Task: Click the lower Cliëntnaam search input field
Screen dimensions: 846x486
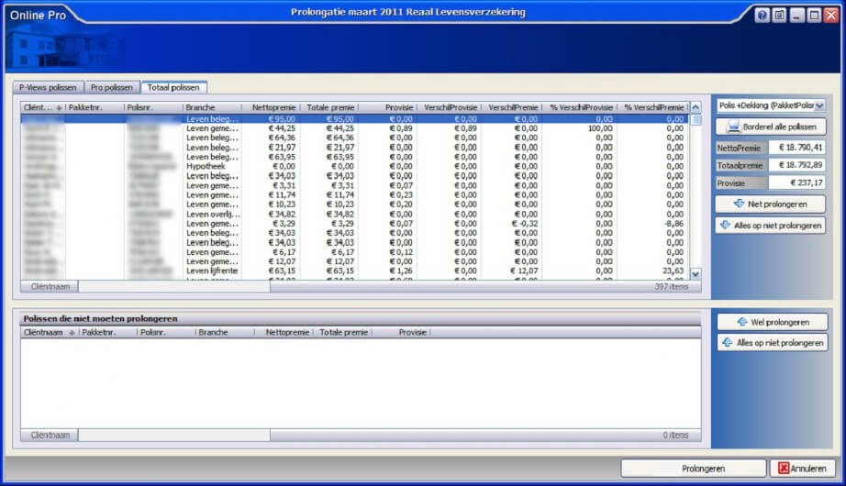Action: 173,435
